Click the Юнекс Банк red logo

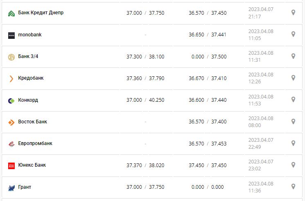click(x=11, y=165)
